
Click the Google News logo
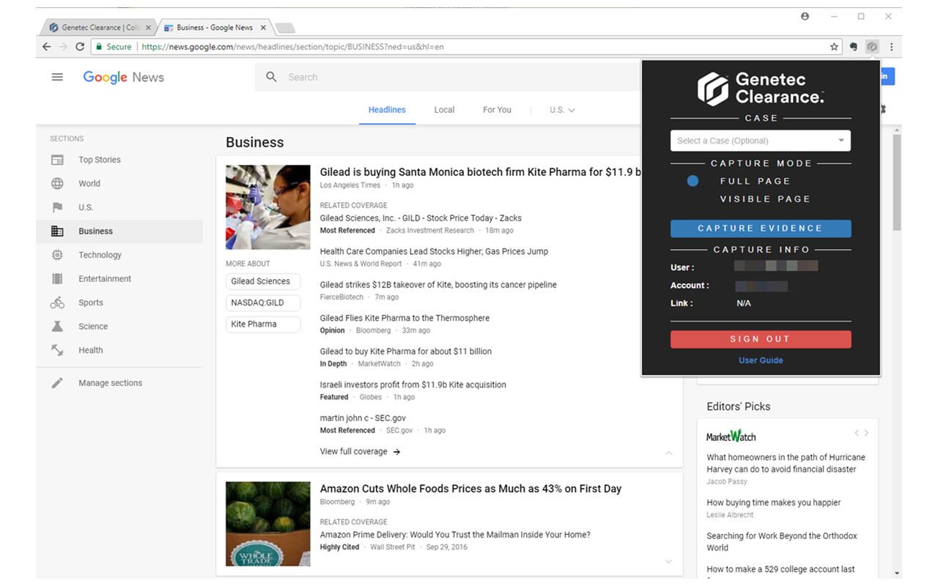click(123, 78)
